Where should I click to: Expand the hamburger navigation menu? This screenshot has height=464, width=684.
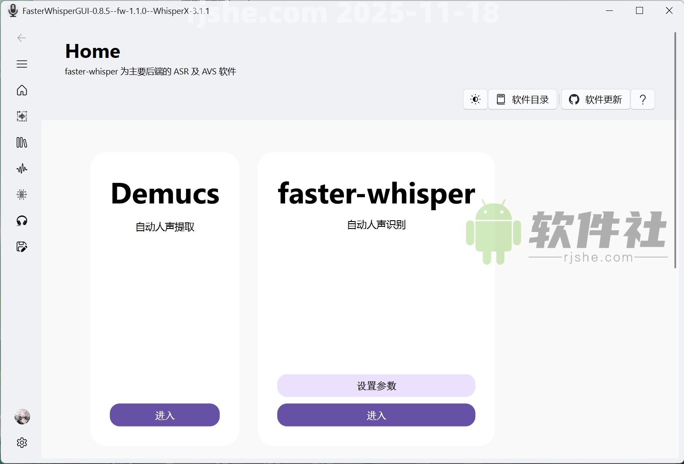22,64
